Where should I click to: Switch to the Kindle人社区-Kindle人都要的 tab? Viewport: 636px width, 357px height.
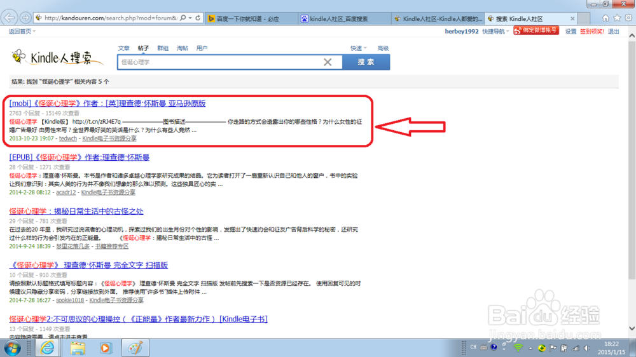[x=438, y=18]
